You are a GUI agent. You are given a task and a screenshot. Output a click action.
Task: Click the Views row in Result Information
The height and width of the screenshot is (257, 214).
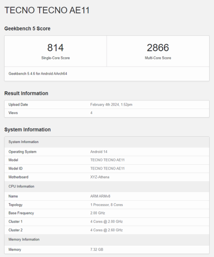pos(107,113)
